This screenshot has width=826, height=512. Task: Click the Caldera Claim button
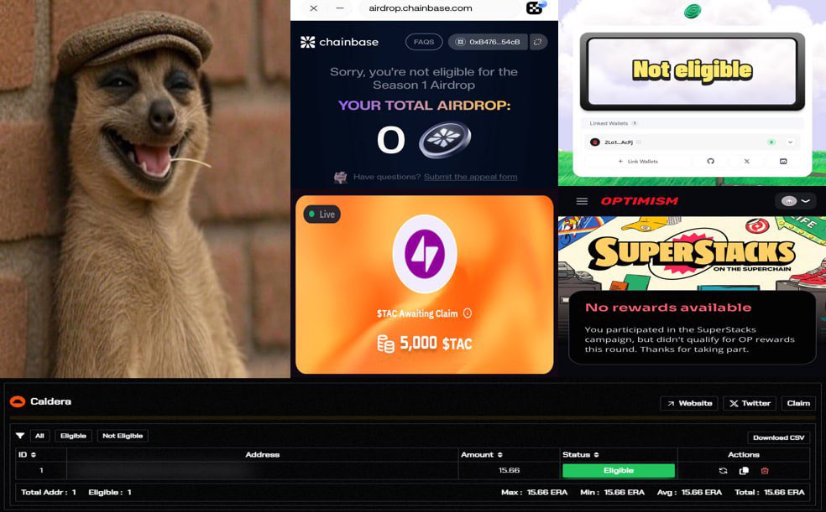coord(798,403)
